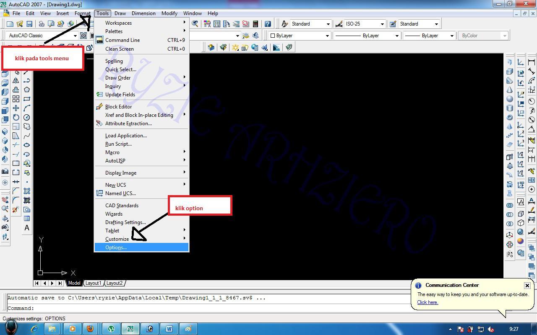The width and height of the screenshot is (537, 335).
Task: Select Quick Select... menu entry
Action: [x=141, y=70]
